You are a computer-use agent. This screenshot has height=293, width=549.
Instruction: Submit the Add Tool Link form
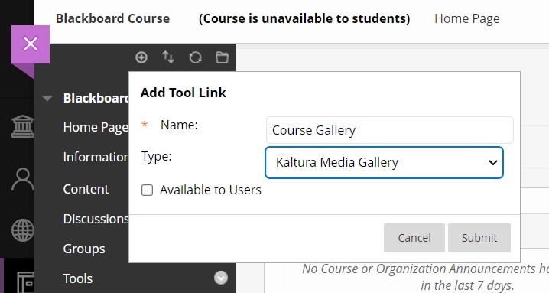point(479,238)
